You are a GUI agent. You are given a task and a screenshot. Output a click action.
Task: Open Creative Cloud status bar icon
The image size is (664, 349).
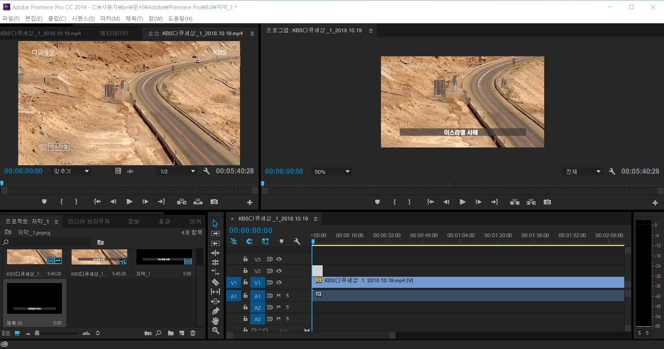pos(4,344)
